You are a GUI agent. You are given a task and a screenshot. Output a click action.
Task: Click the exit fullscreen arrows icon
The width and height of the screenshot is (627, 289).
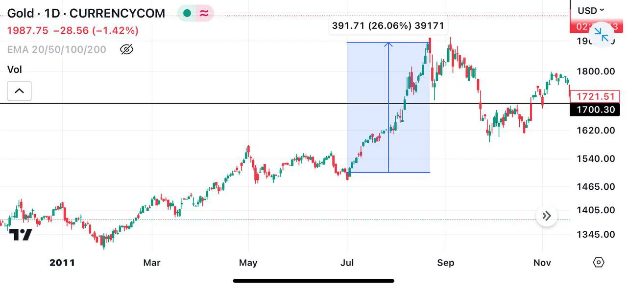601,35
